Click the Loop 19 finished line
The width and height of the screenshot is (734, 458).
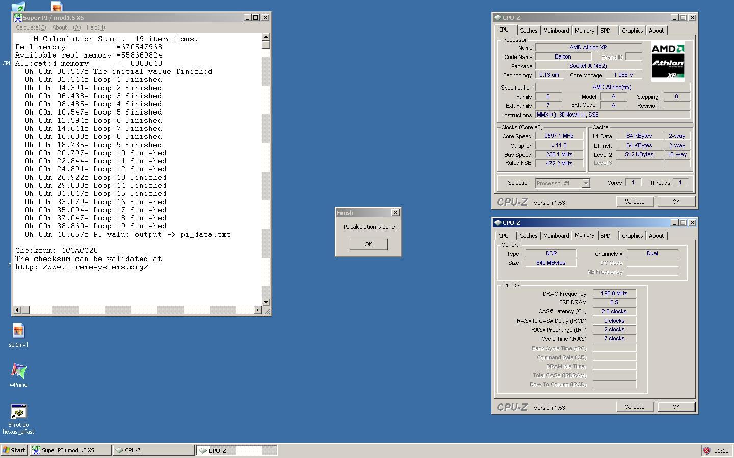click(x=96, y=226)
